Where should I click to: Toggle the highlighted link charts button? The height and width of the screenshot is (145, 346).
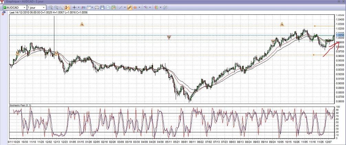pyautogui.click(x=130, y=7)
